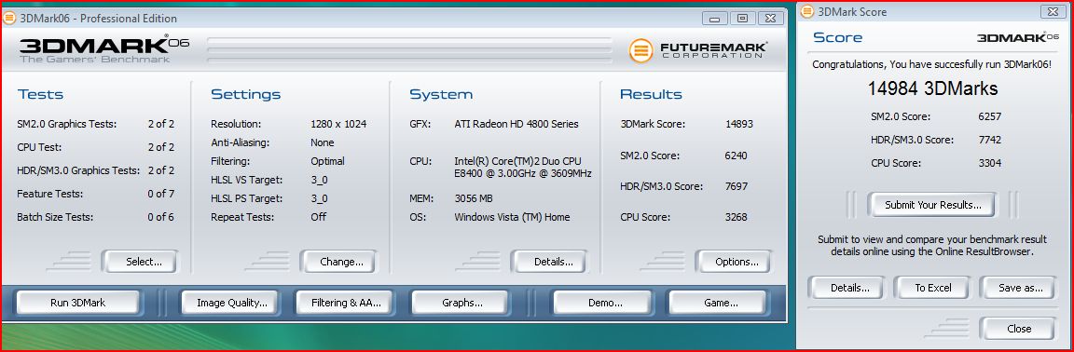Viewport: 1074px width, 352px height.
Task: Click the System section heading
Action: pyautogui.click(x=441, y=94)
